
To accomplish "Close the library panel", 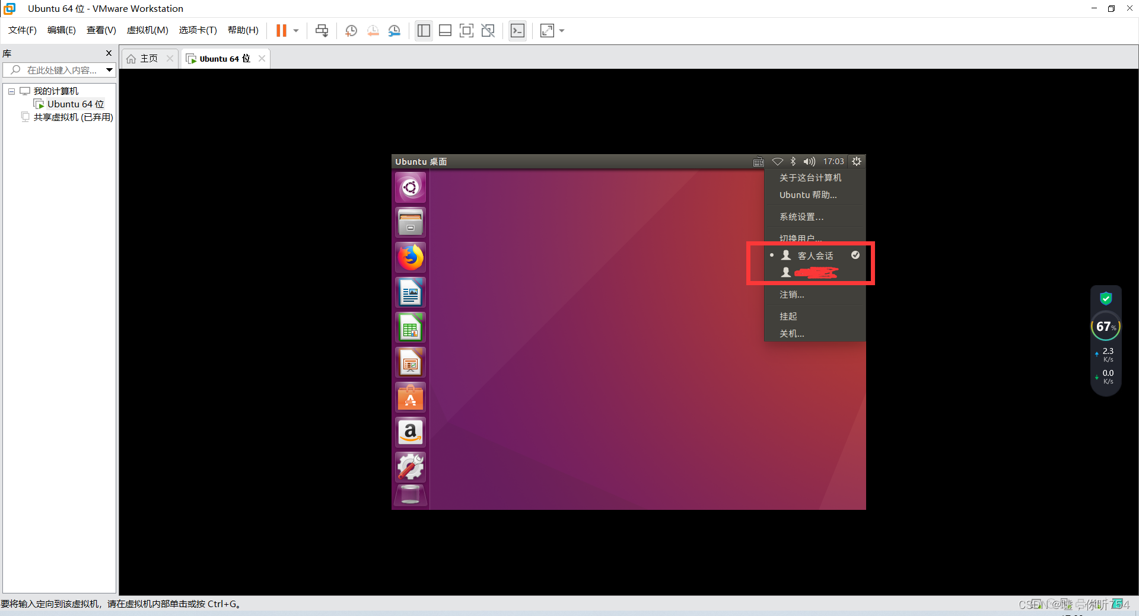I will [x=109, y=53].
